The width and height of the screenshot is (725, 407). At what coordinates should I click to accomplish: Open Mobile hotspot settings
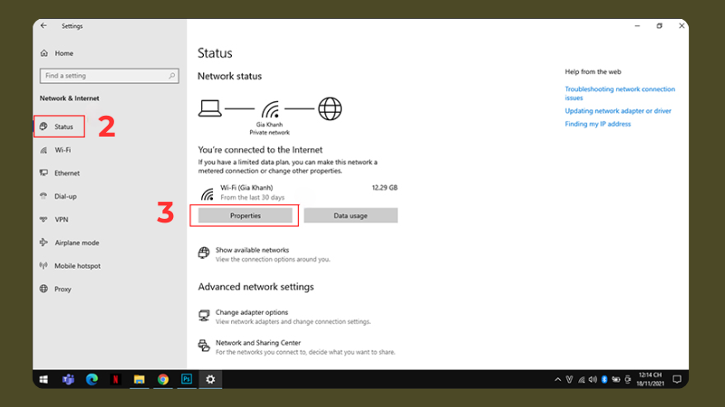(77, 266)
